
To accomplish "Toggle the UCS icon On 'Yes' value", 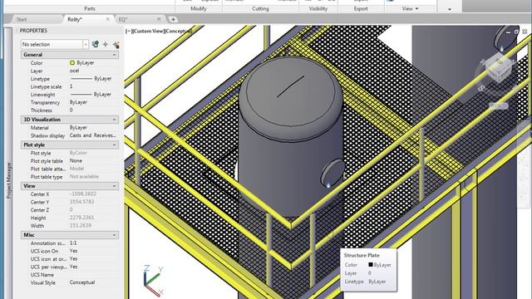I will click(73, 251).
